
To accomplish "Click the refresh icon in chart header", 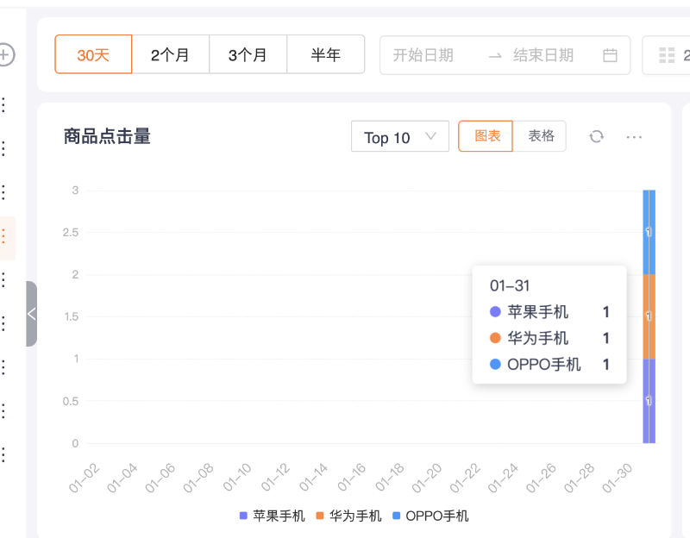I will pyautogui.click(x=596, y=137).
